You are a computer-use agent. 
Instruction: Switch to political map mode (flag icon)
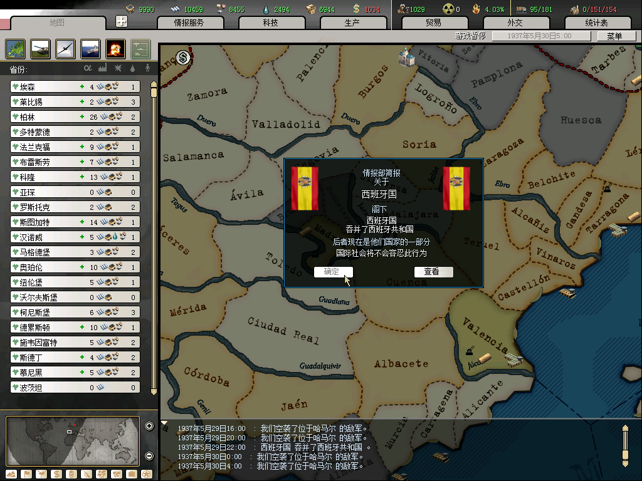point(26,474)
